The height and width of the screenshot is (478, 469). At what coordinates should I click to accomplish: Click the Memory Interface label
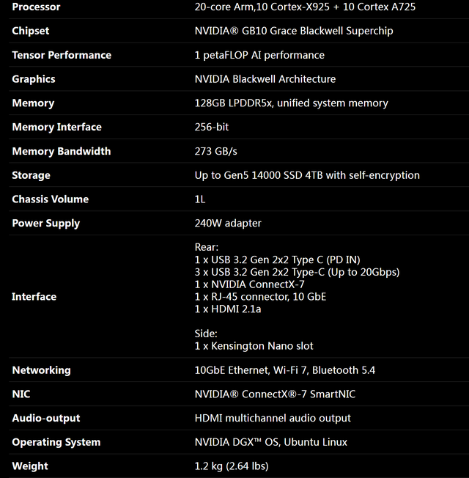(x=56, y=128)
